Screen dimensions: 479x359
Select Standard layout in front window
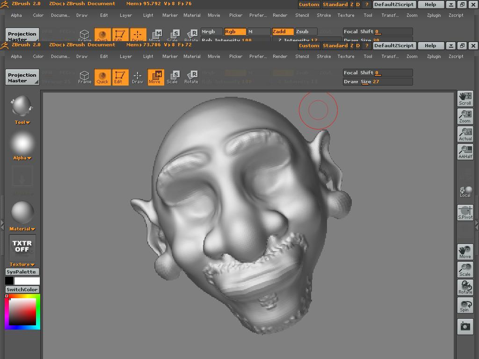(335, 45)
